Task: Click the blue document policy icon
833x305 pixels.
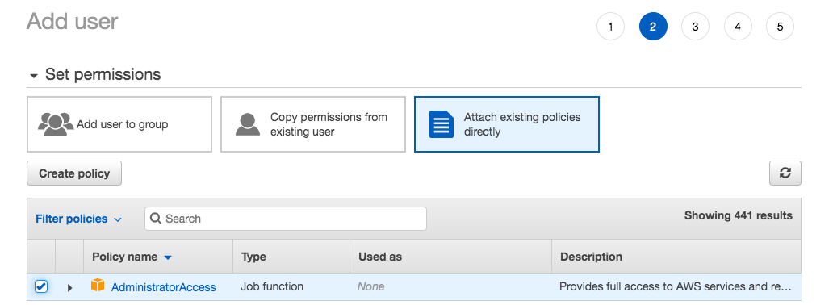Action: [x=441, y=124]
